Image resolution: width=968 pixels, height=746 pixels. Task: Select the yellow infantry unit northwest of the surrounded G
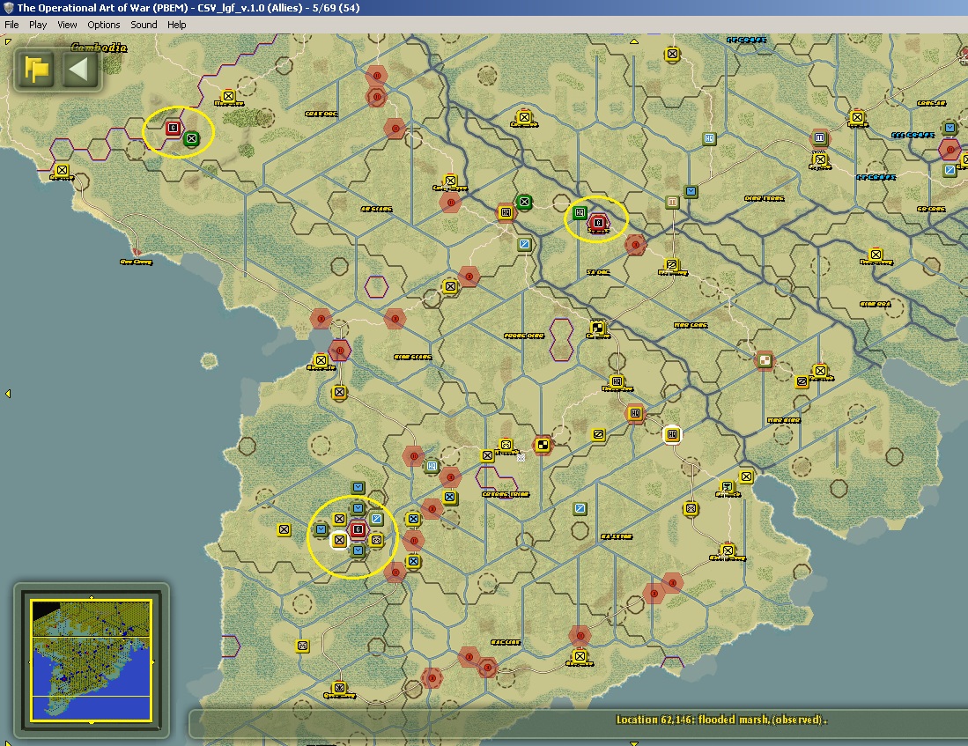[339, 519]
